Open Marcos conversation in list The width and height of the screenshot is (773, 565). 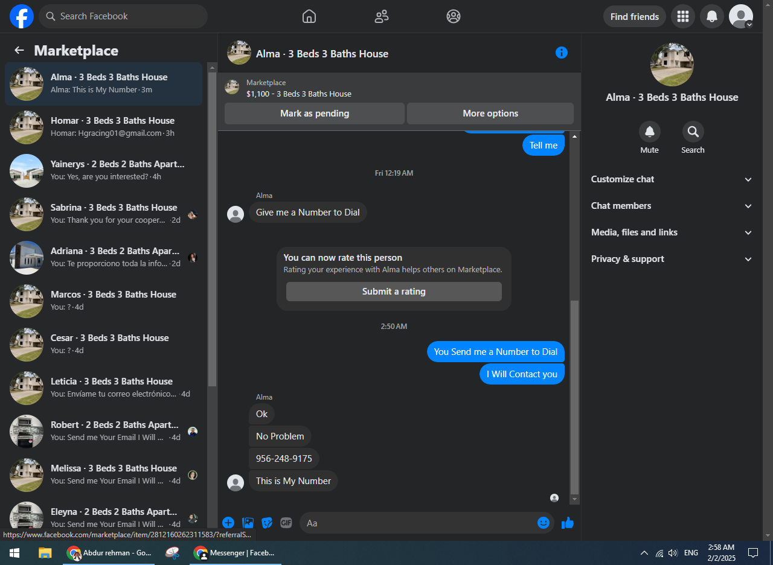tap(104, 301)
